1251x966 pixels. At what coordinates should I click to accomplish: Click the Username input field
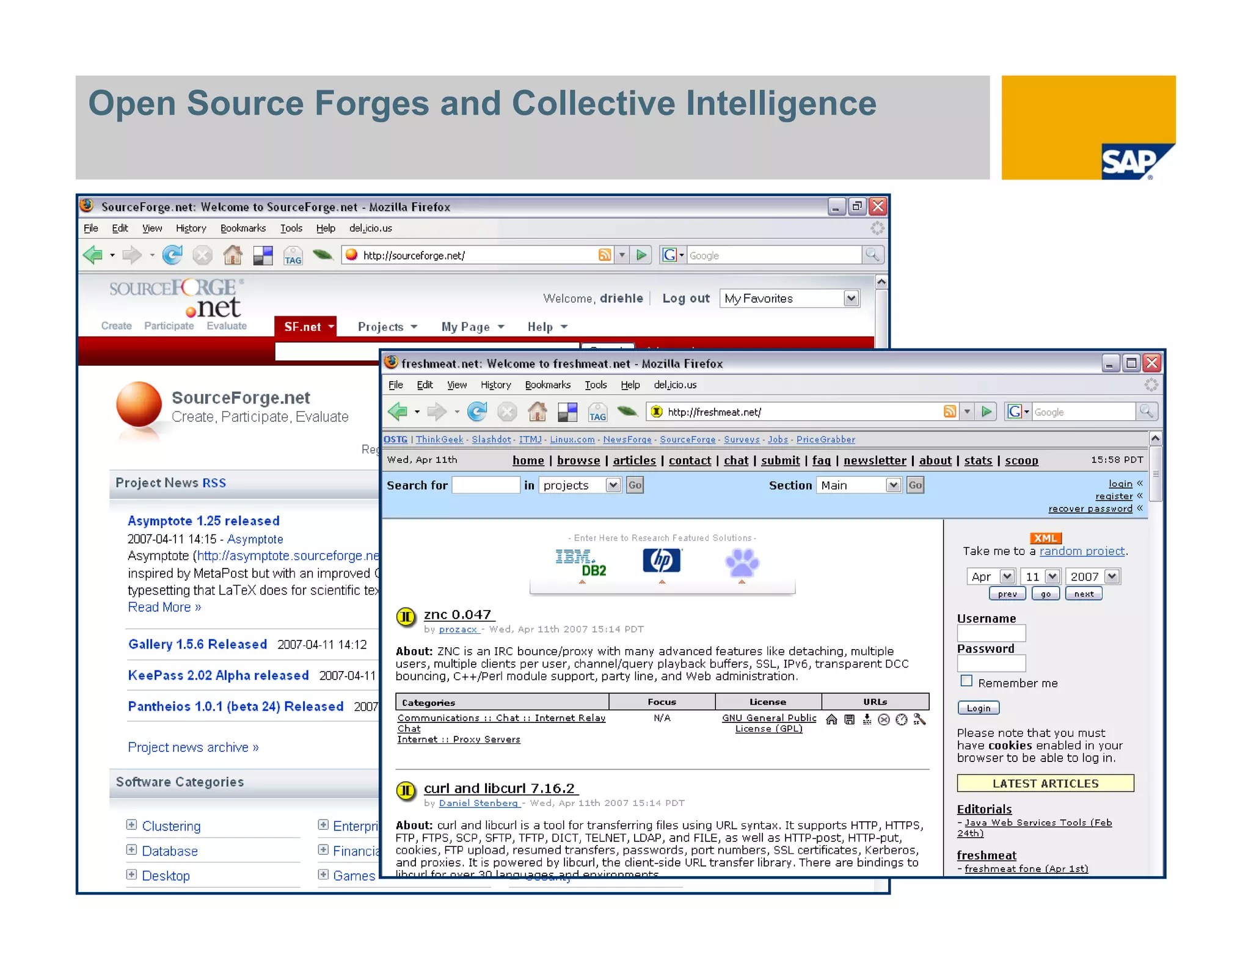[x=991, y=633]
